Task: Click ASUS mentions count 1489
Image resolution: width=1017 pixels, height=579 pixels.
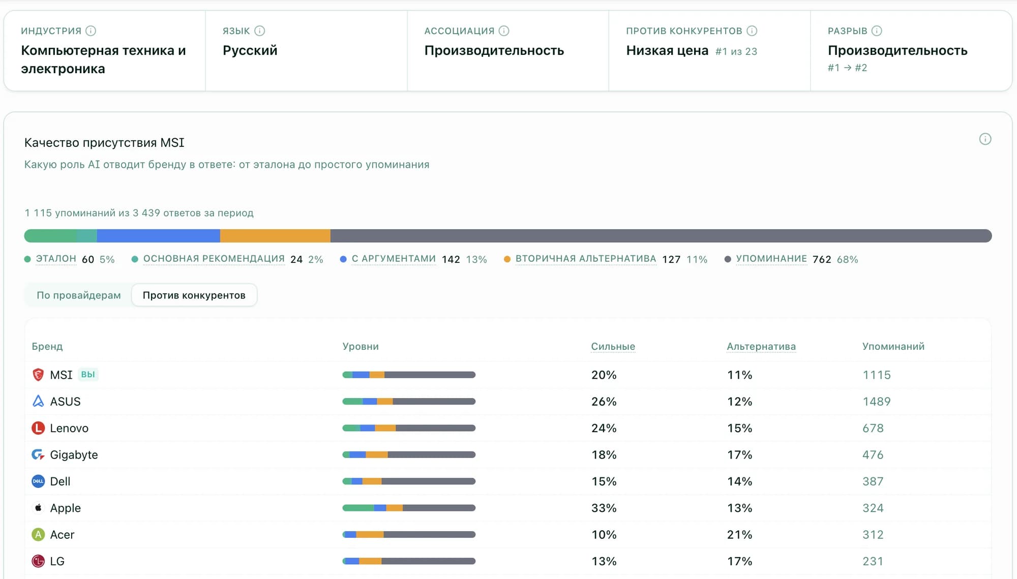Action: [x=877, y=402]
